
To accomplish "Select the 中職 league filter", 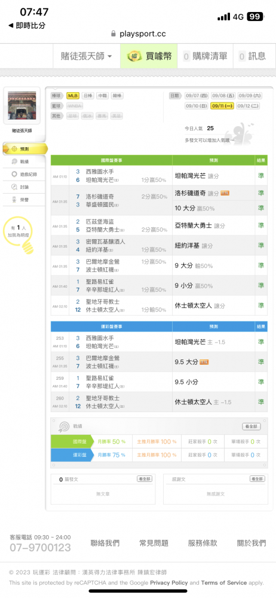I will 102,96.
